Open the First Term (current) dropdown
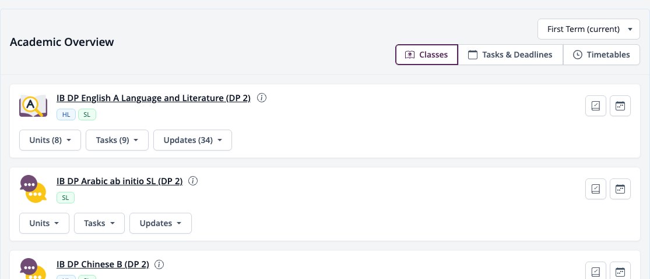650x279 pixels. (x=589, y=29)
